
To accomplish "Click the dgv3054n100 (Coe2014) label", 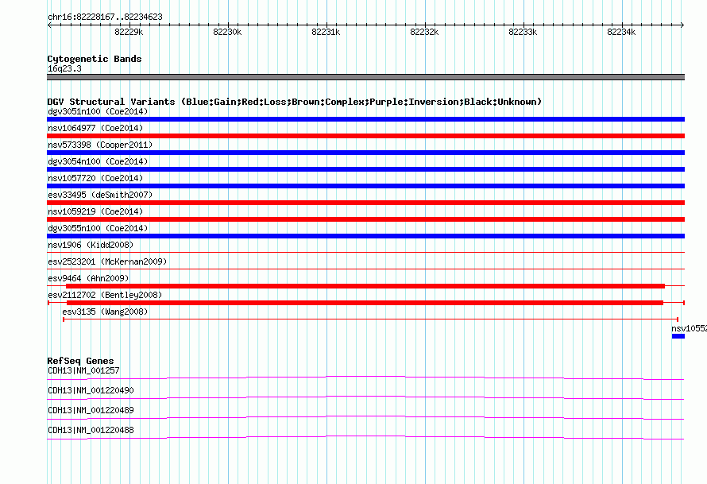I will 98,161.
